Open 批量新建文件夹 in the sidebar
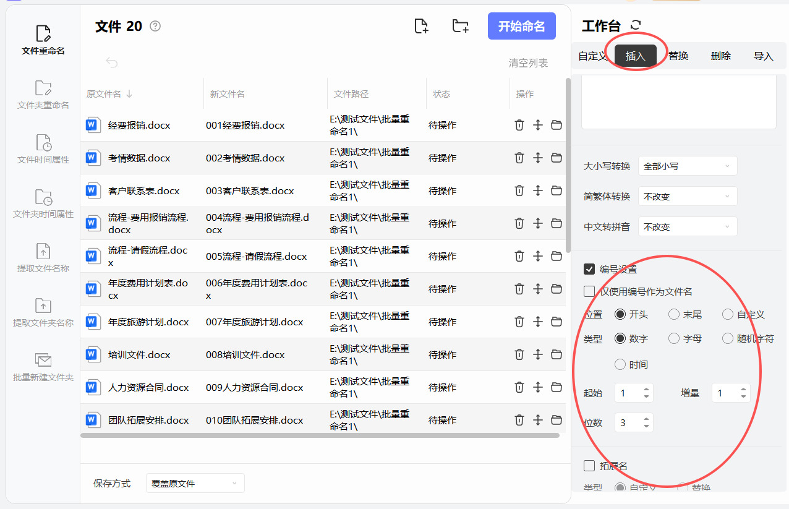The width and height of the screenshot is (789, 509). [43, 367]
